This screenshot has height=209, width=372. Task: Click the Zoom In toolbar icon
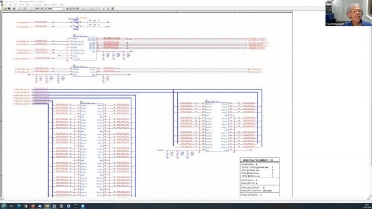[x=67, y=9]
